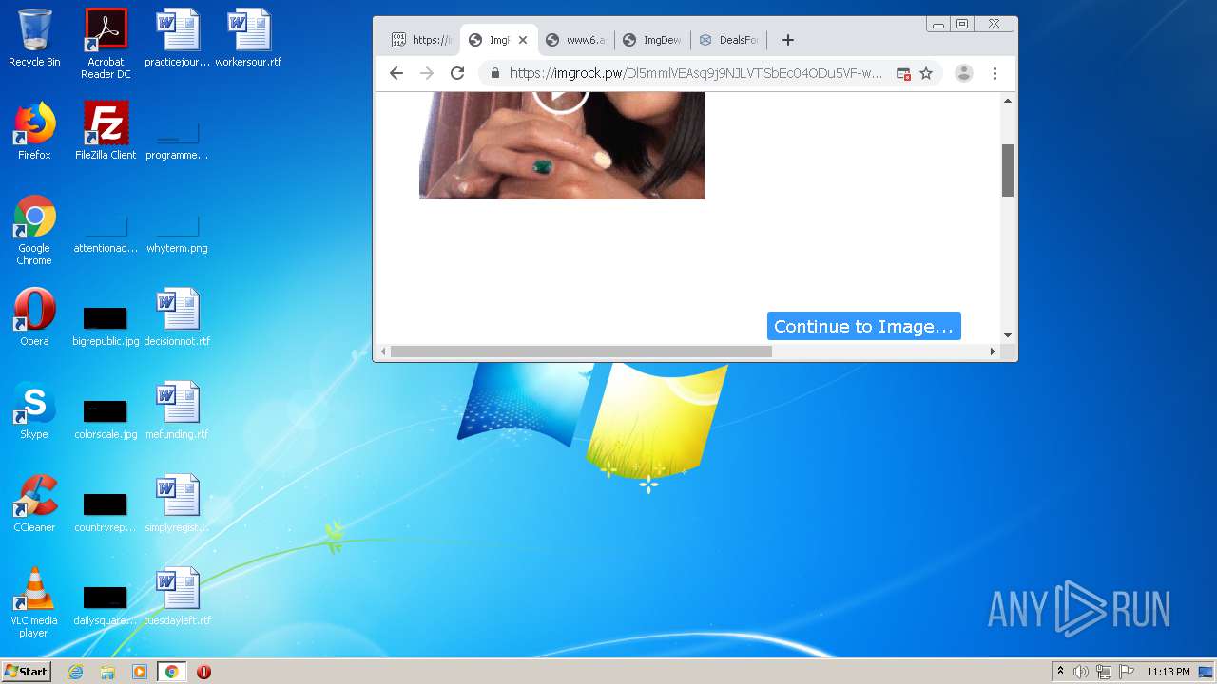
Task: Minimize the Chrome window
Action: coord(938,25)
